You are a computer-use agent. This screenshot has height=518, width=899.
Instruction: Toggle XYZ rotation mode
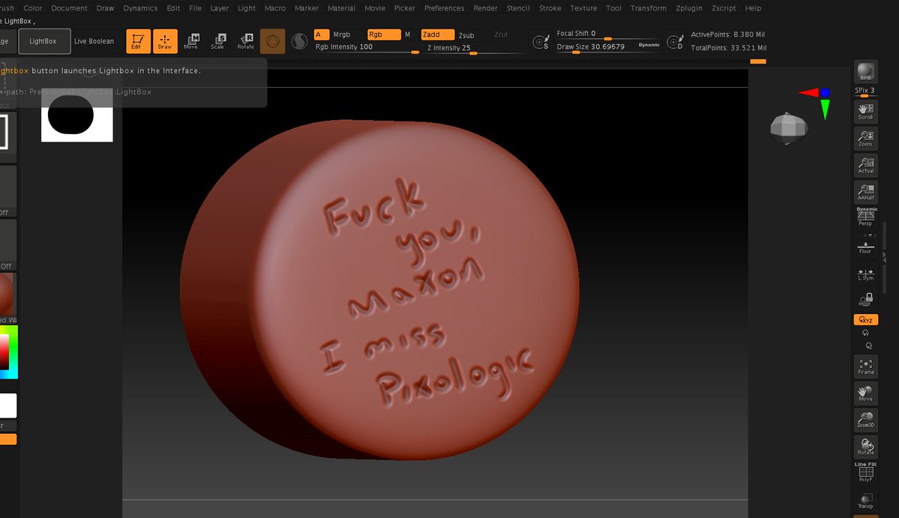click(866, 320)
